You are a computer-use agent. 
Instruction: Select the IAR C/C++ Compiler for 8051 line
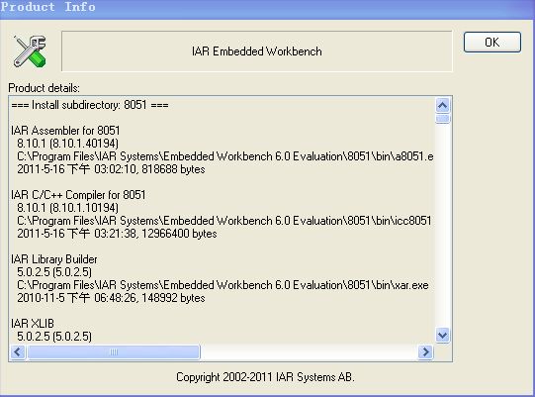(x=78, y=195)
